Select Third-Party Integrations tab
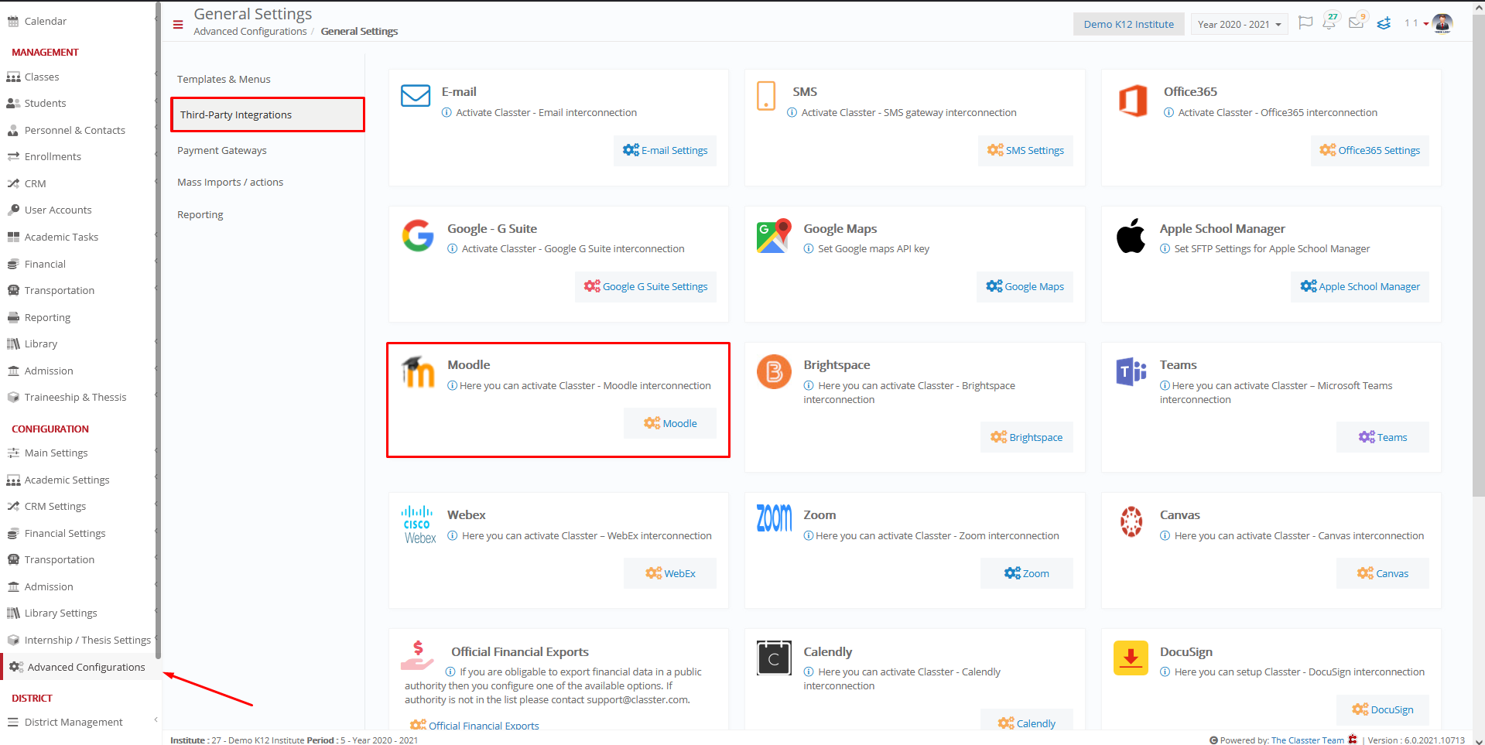1485x745 pixels. pos(267,114)
